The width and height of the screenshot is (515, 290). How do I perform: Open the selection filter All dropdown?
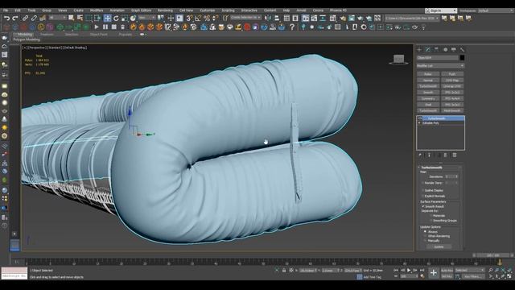[57, 18]
